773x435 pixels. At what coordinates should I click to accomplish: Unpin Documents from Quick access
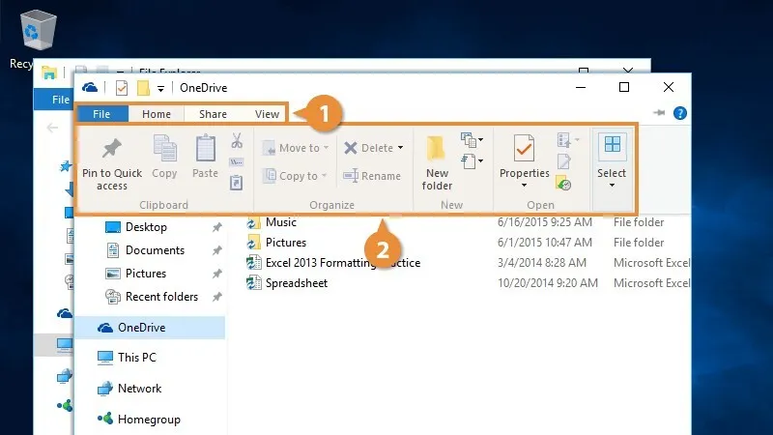pos(216,250)
